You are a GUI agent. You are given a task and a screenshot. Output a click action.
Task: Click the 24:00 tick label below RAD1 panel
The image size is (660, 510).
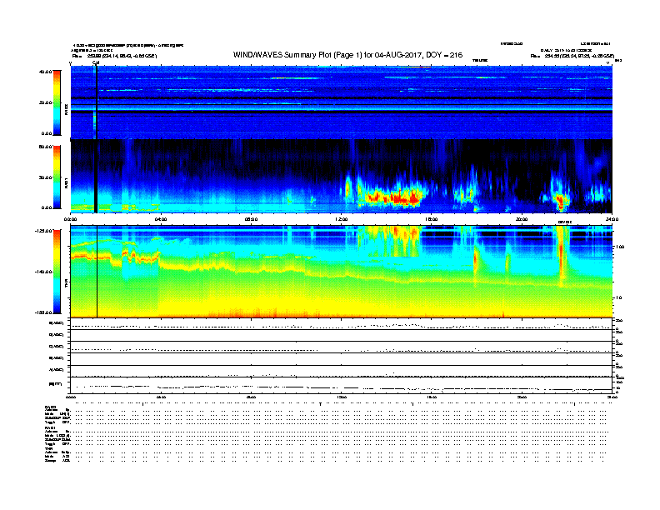click(612, 219)
